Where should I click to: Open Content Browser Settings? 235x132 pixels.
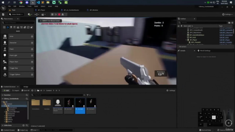(171, 91)
